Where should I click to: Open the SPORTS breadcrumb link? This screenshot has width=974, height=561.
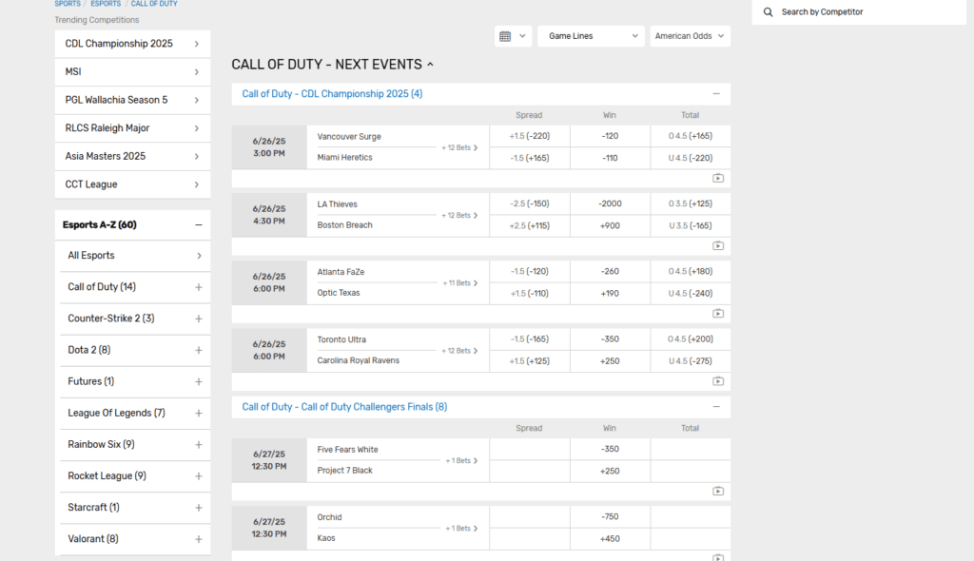click(x=67, y=4)
